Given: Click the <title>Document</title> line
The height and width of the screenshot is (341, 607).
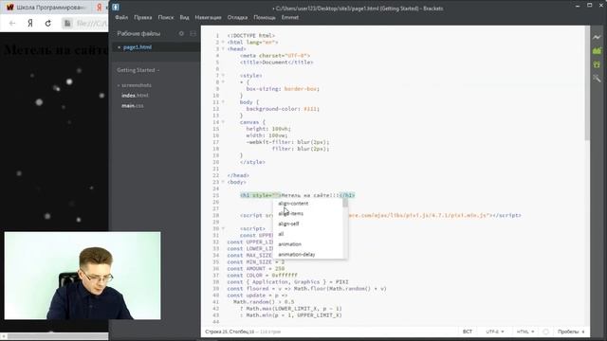Looking at the screenshot, I should click(276, 63).
